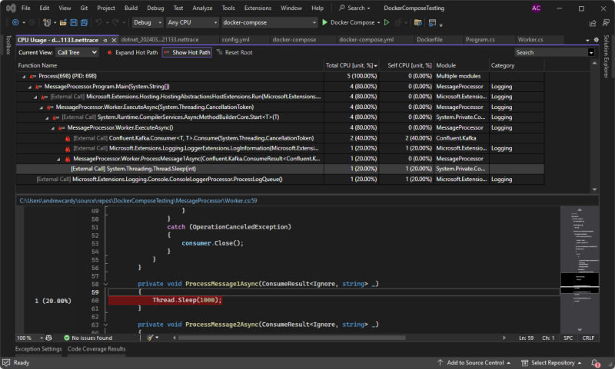615x369 pixels.
Task: Open the Analyze menu
Action: [x=202, y=8]
